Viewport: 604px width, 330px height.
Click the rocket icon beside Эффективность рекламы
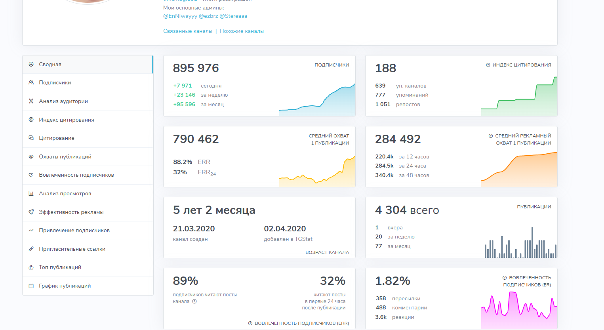click(x=31, y=212)
